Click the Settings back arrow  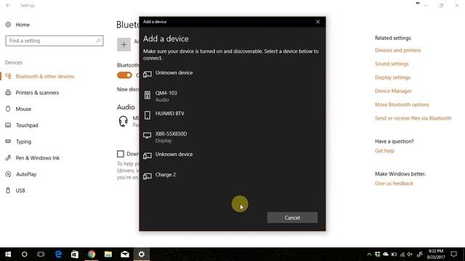click(x=8, y=5)
